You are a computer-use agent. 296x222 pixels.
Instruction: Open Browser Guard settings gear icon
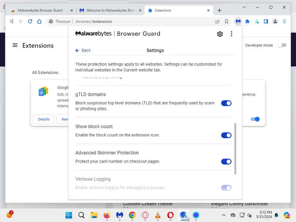click(x=220, y=34)
